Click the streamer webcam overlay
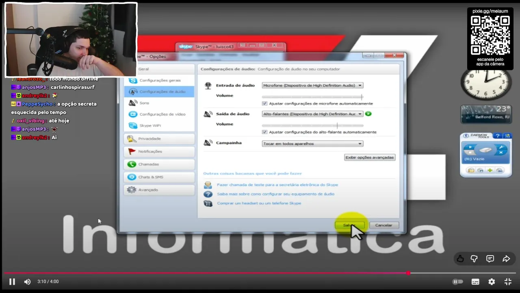520x293 pixels. 71,39
